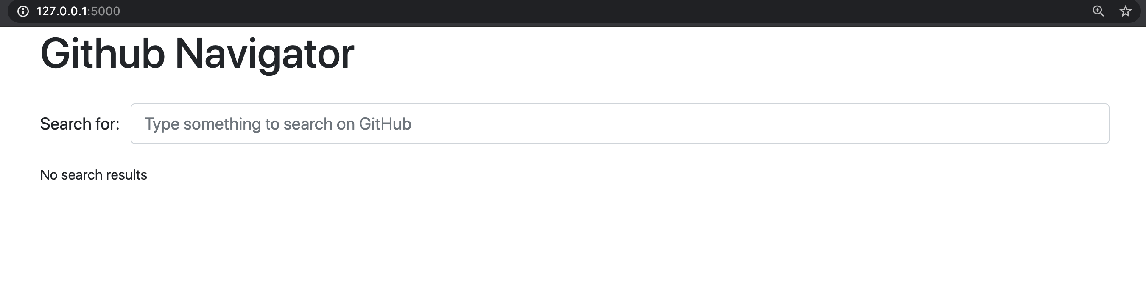The height and width of the screenshot is (282, 1146).
Task: Focus the GitHub search input field
Action: [x=619, y=124]
